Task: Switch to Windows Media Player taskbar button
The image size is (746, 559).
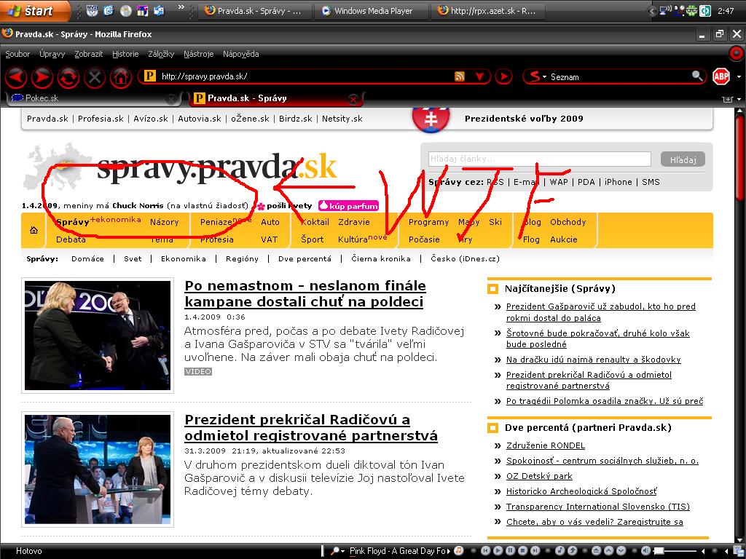Action: click(x=371, y=11)
